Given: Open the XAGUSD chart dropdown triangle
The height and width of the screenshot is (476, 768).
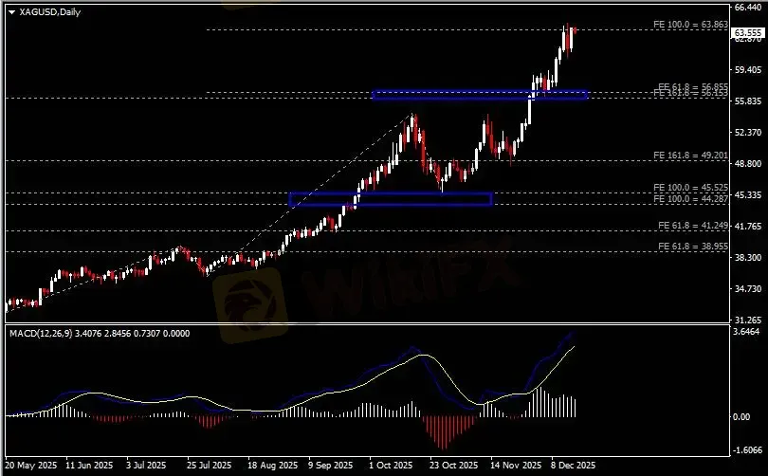Looking at the screenshot, I should (x=11, y=12).
